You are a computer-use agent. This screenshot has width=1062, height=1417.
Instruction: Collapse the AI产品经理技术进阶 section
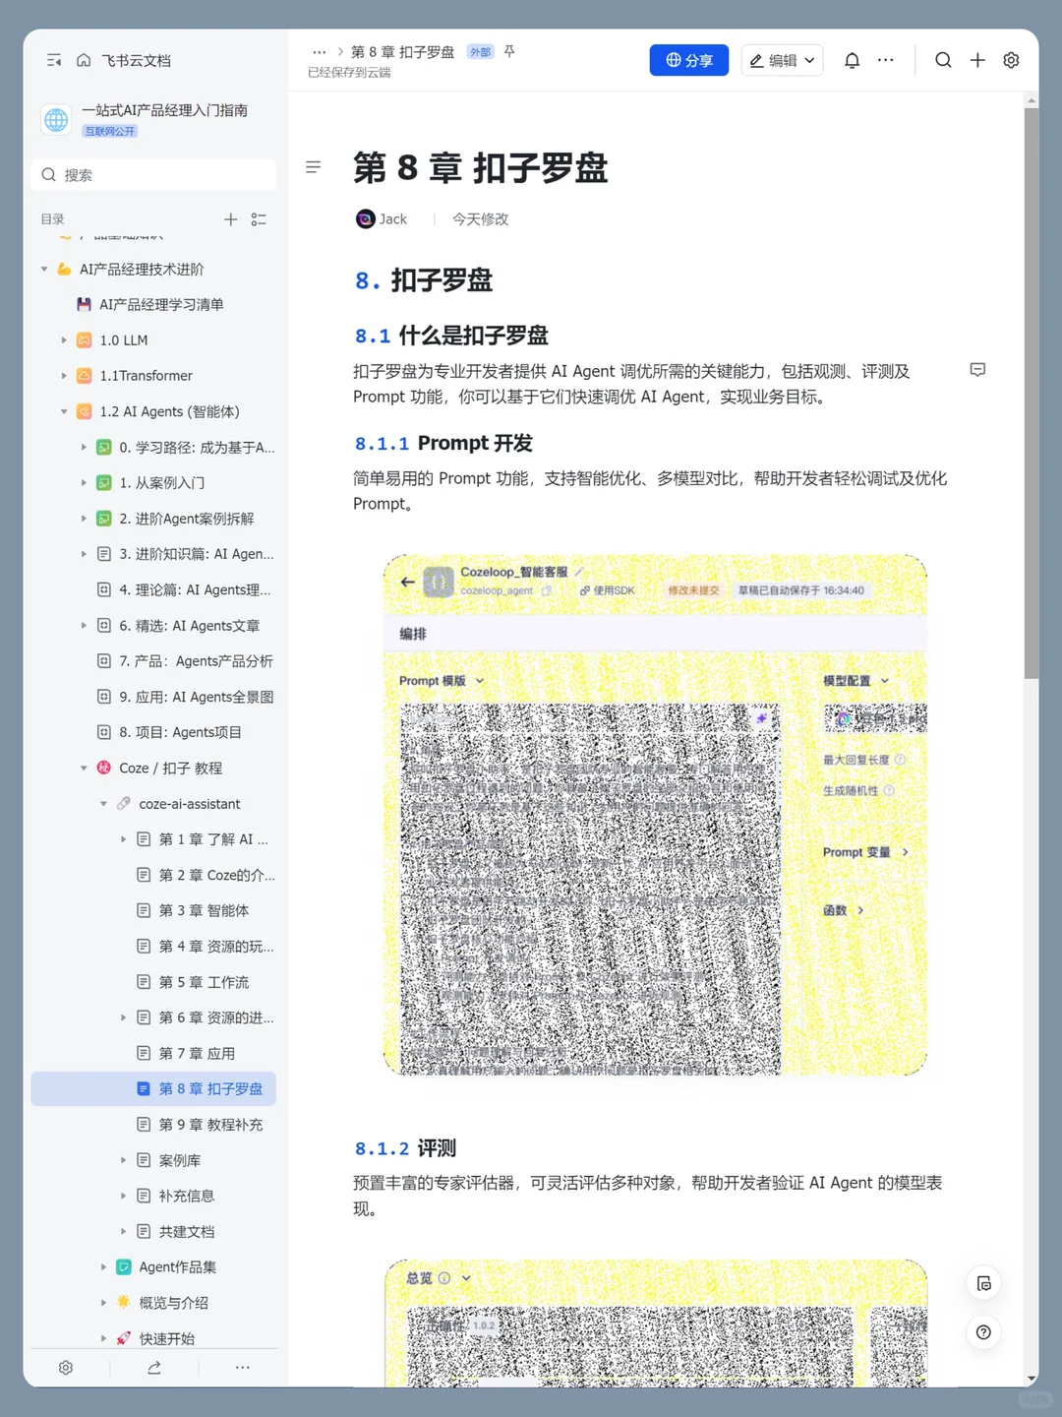click(44, 270)
